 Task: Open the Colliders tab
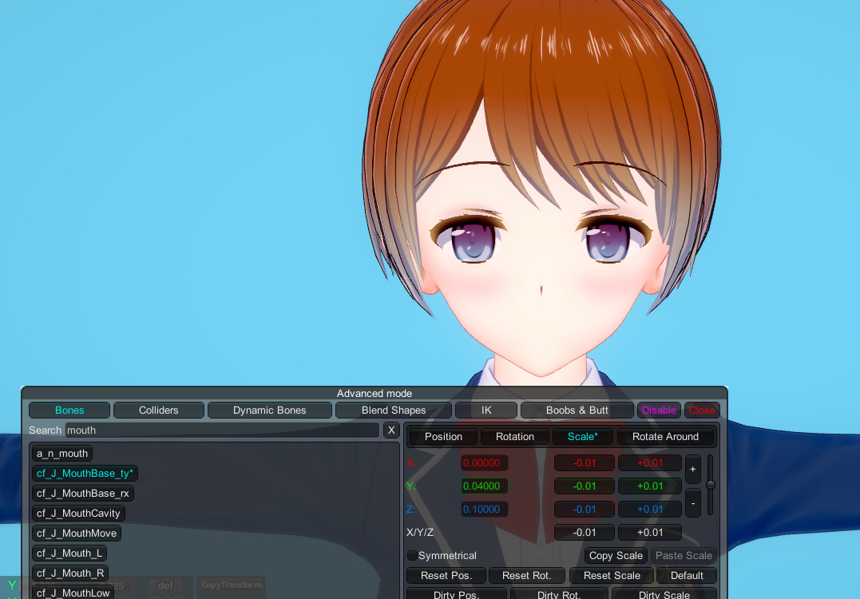click(159, 411)
